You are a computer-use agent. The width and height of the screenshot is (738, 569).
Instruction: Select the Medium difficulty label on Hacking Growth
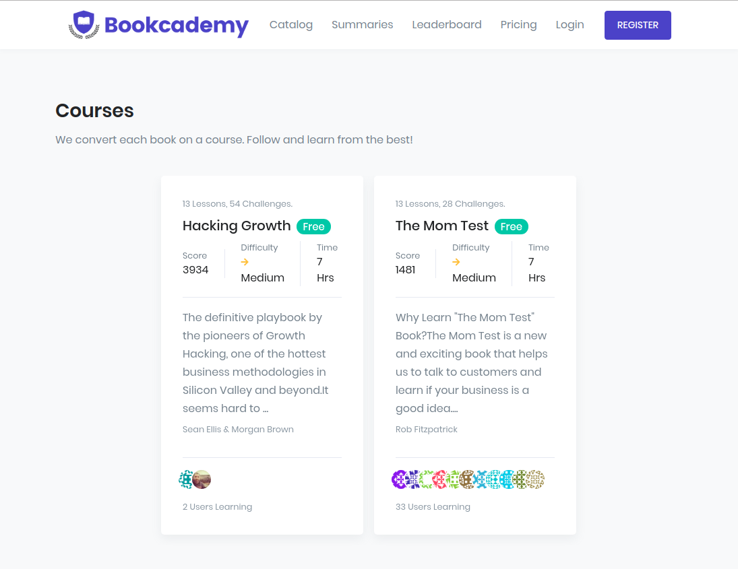(x=263, y=277)
